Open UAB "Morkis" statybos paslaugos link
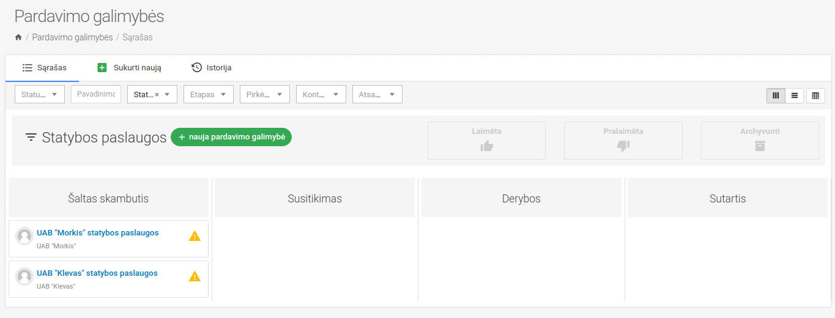This screenshot has height=318, width=835. pos(98,233)
